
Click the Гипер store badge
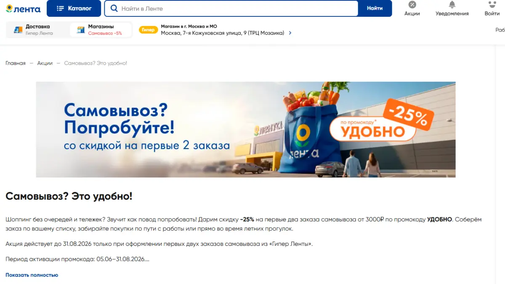point(149,30)
